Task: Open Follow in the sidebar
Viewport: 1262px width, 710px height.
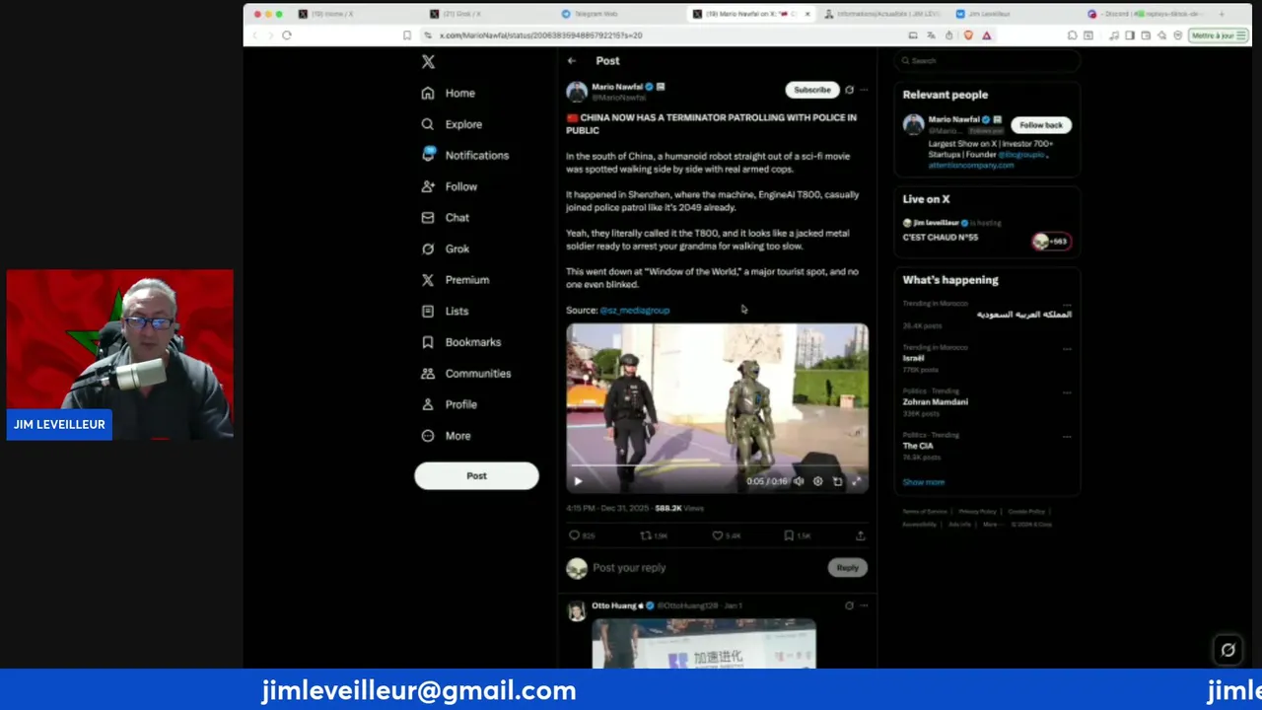Action: (x=450, y=186)
